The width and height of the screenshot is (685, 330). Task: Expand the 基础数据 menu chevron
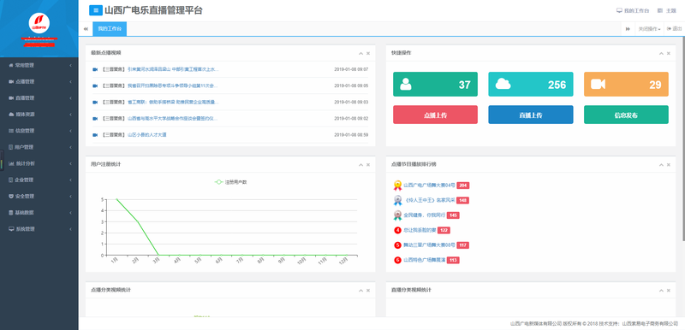click(71, 213)
